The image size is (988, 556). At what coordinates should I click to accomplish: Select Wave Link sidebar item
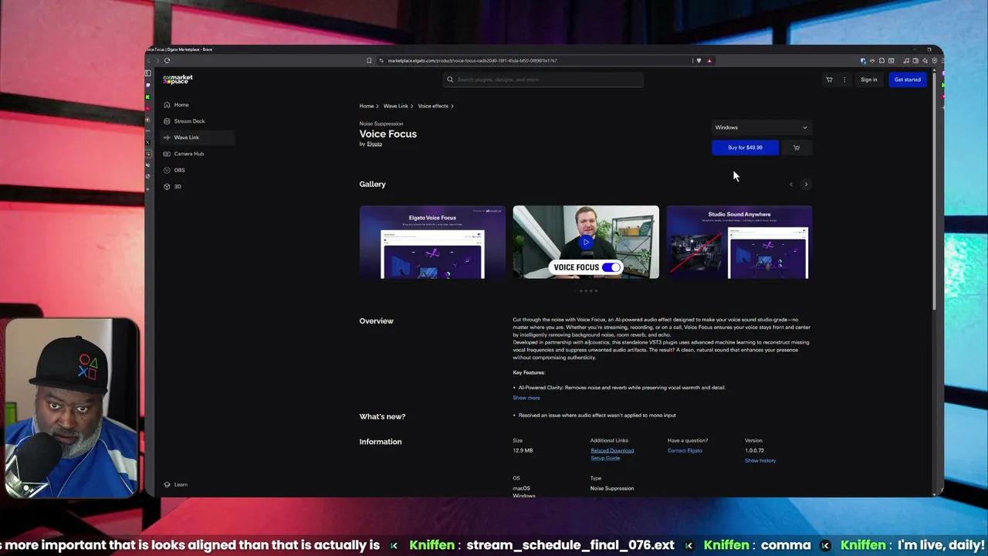pyautogui.click(x=198, y=137)
